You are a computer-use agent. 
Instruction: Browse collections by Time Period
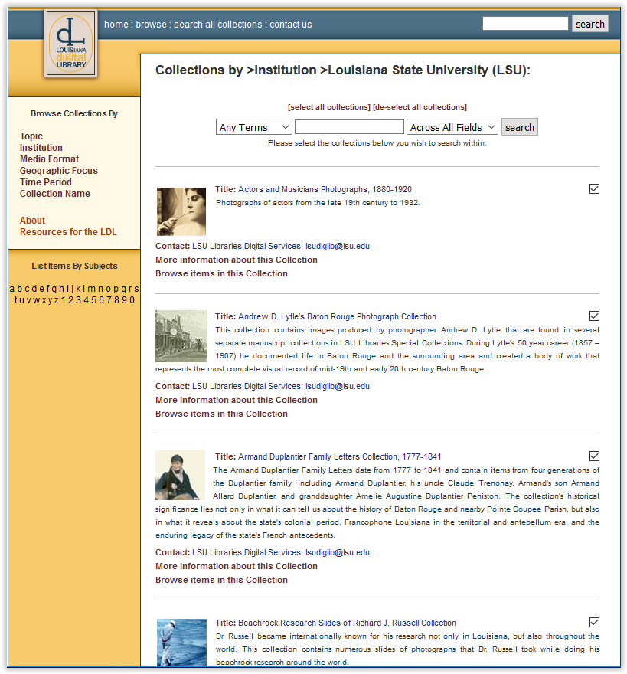[x=46, y=182]
